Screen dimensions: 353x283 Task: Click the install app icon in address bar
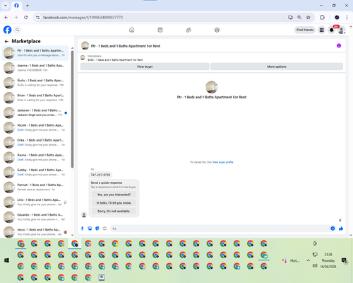point(290,18)
